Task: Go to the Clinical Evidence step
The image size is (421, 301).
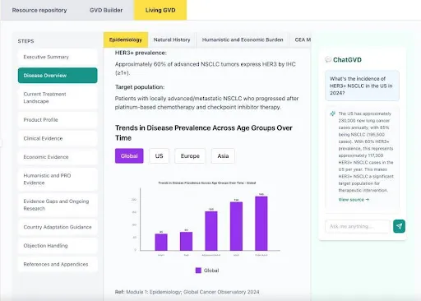Action: pos(58,138)
